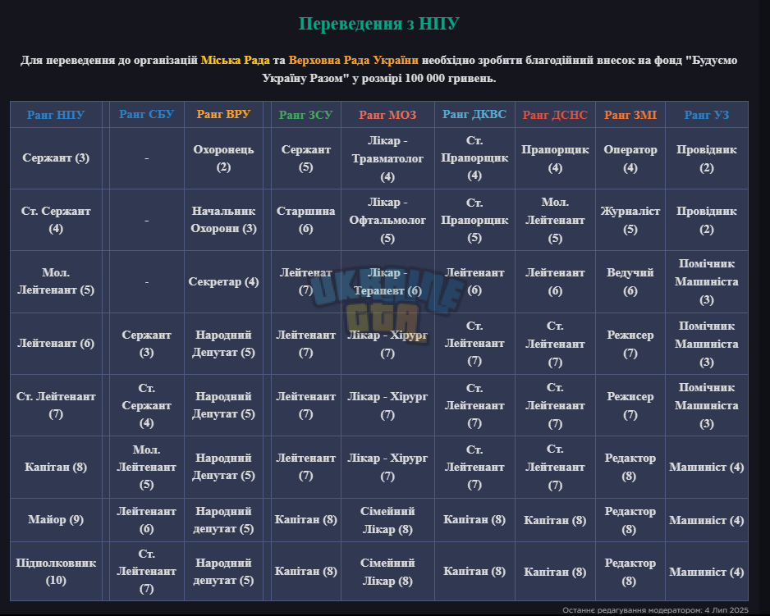The image size is (770, 616).
Task: Select "Ст. Лейтенант (7)" in the Ранг НПУ column
Action: [56, 405]
